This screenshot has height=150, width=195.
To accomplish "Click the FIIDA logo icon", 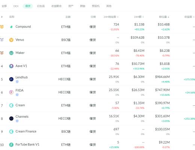I will tap(11, 92).
